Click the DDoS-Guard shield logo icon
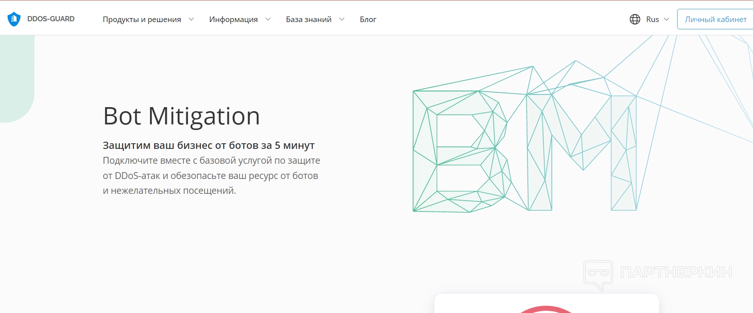 [14, 19]
